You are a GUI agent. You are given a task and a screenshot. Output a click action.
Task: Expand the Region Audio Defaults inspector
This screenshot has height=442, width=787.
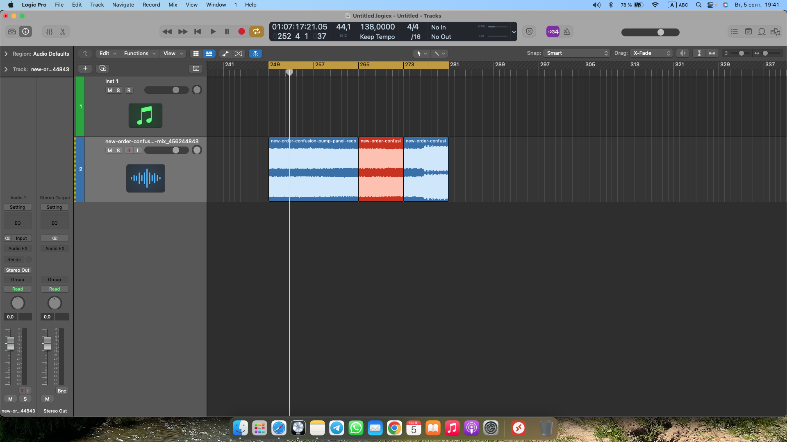(x=6, y=54)
